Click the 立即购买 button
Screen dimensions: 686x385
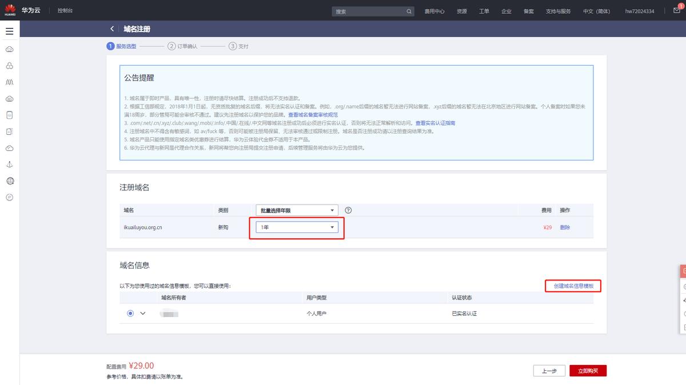point(588,371)
